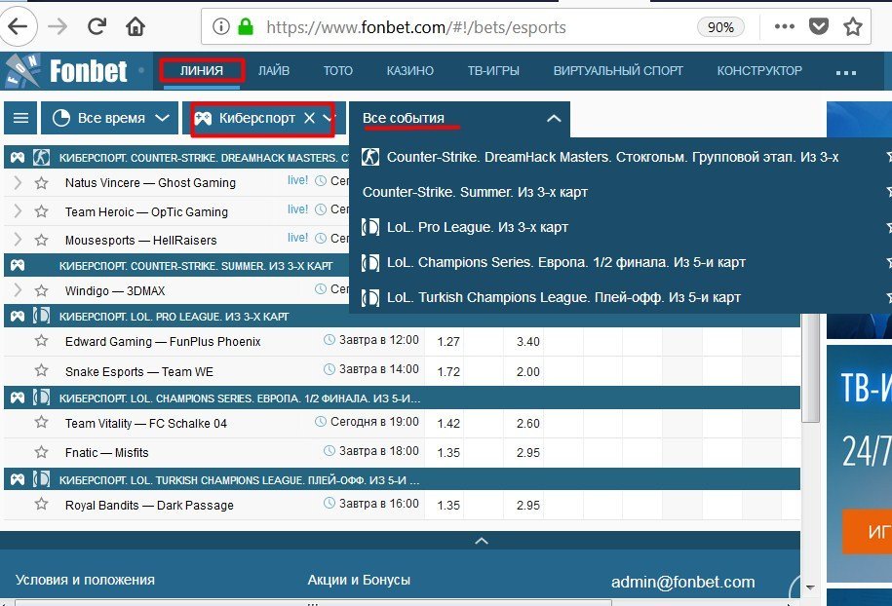The image size is (892, 606).
Task: Click the live! label for Natus Vincere match
Action: click(297, 180)
